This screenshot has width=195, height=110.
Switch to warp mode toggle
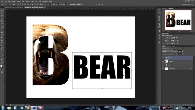click(96, 5)
